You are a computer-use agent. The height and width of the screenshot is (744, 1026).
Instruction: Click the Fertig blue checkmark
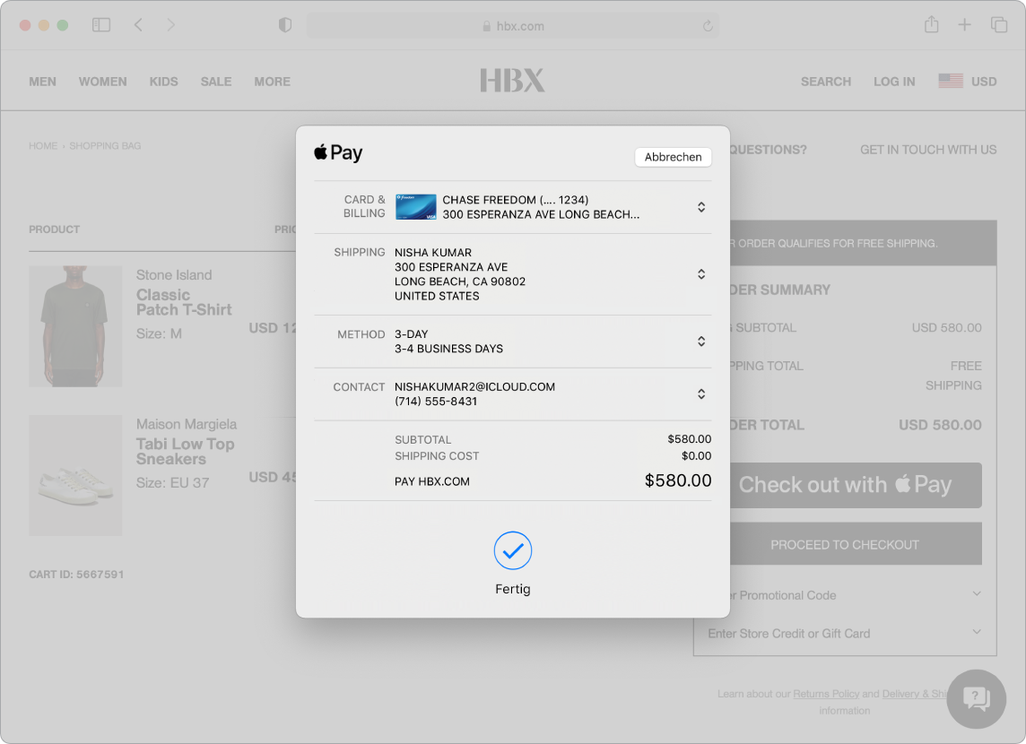coord(512,551)
